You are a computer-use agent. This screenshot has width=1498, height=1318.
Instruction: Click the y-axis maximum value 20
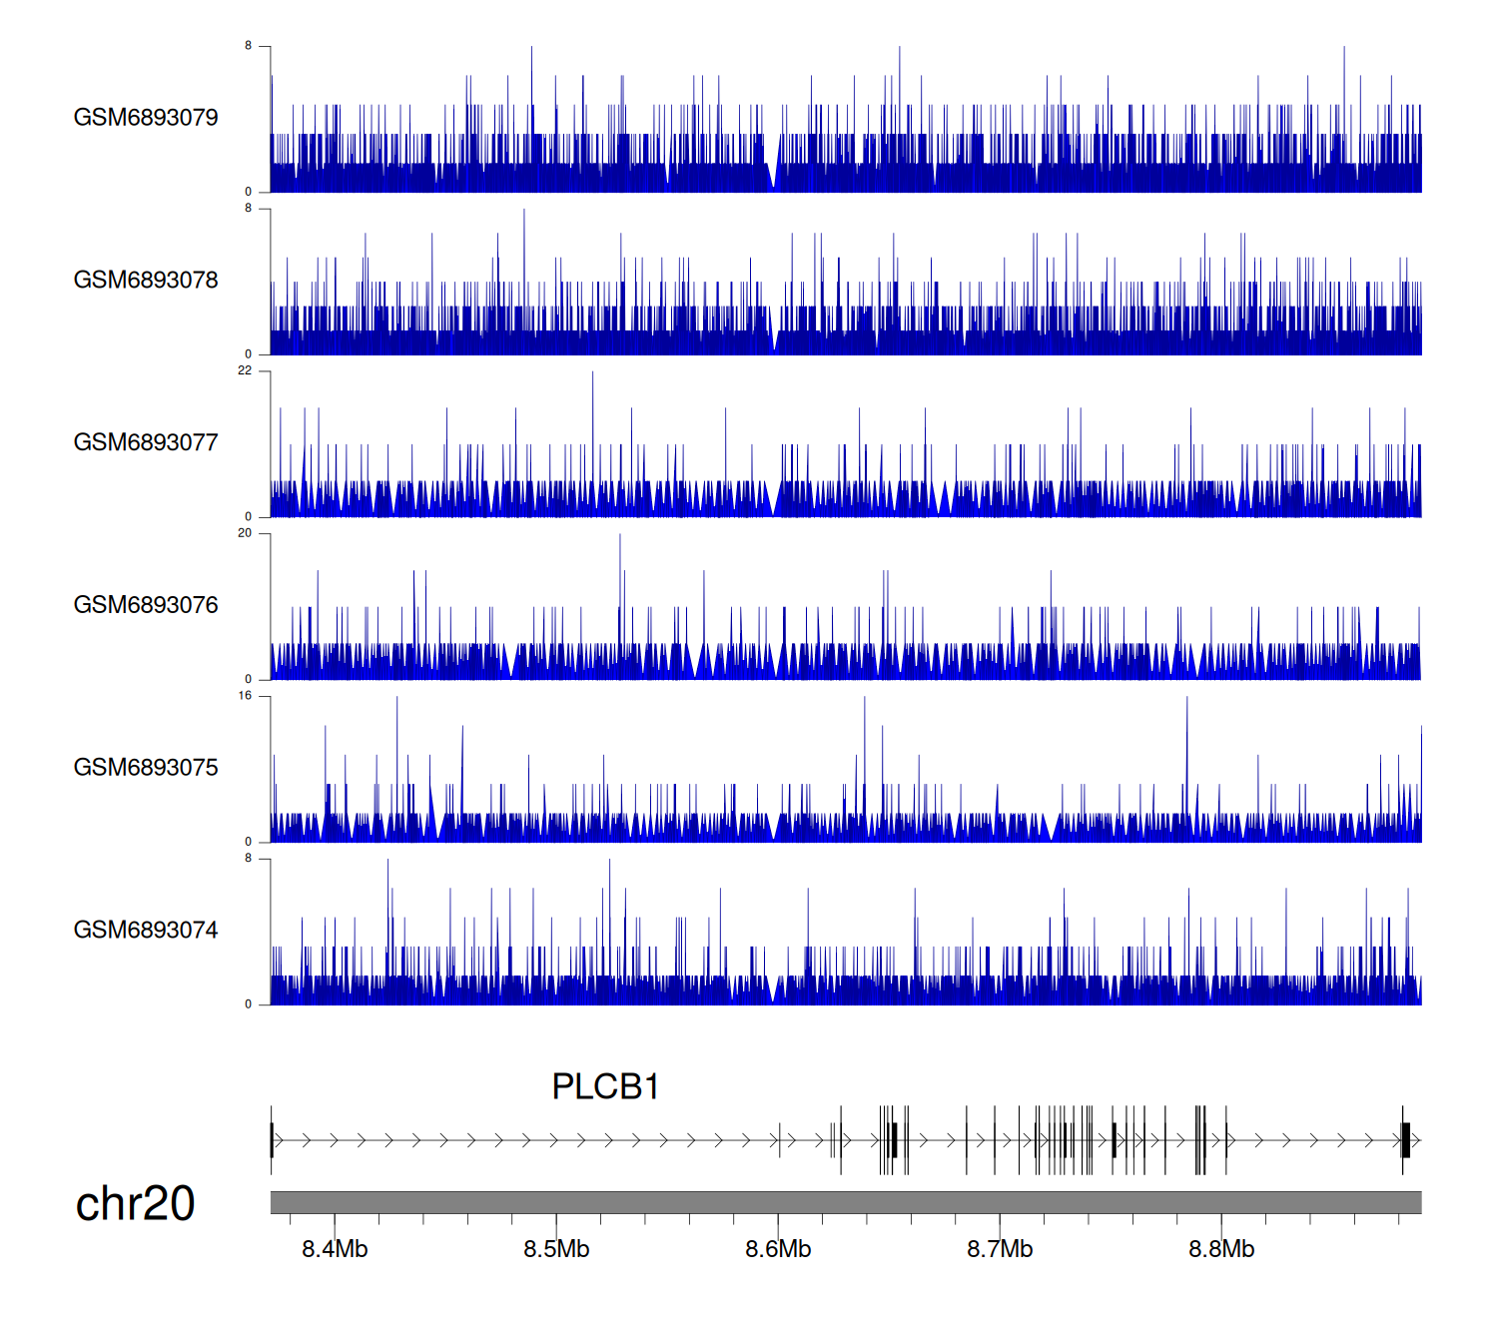point(245,533)
